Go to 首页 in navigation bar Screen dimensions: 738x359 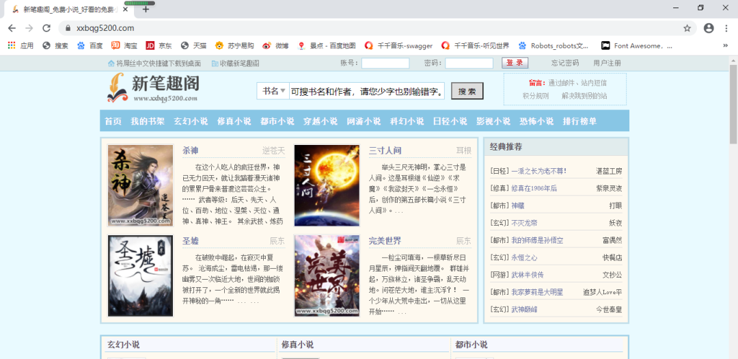[113, 121]
